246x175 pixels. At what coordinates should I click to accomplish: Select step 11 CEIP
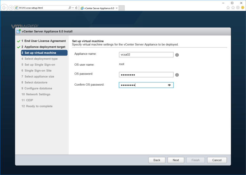[27, 100]
